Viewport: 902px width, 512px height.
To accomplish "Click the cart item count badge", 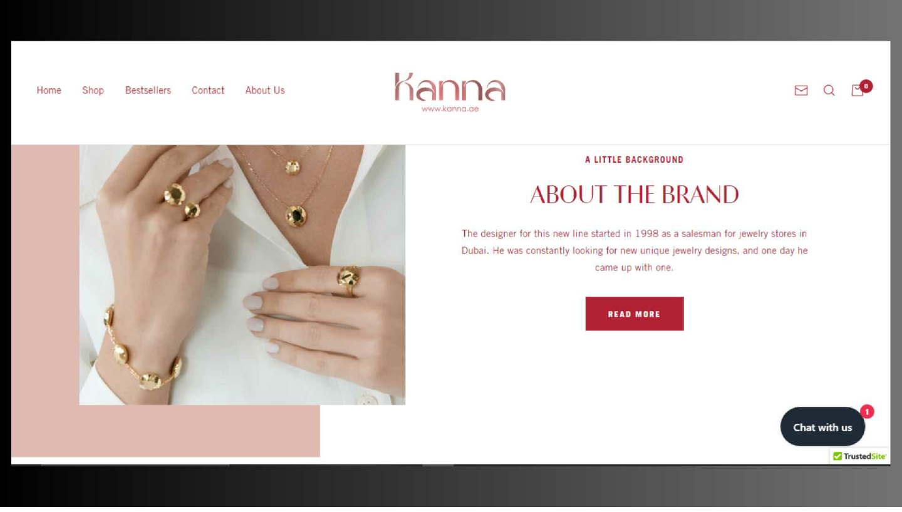I will point(866,86).
